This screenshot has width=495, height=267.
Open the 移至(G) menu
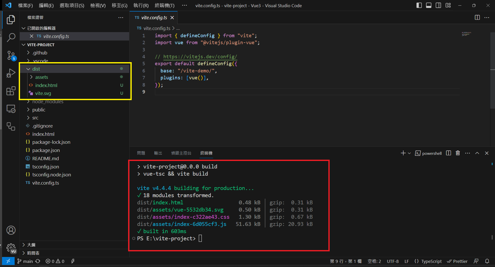119,5
